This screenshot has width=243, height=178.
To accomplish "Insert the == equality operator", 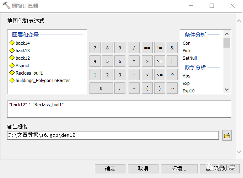I will (x=147, y=48).
